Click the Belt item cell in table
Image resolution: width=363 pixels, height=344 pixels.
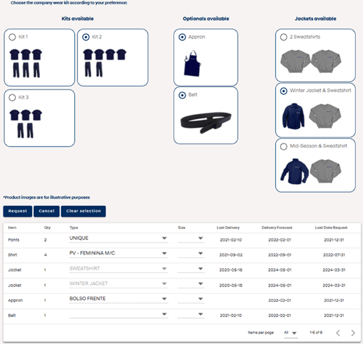(x=12, y=316)
